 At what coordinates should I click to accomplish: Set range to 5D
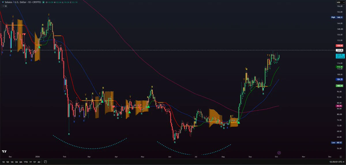[8, 162]
